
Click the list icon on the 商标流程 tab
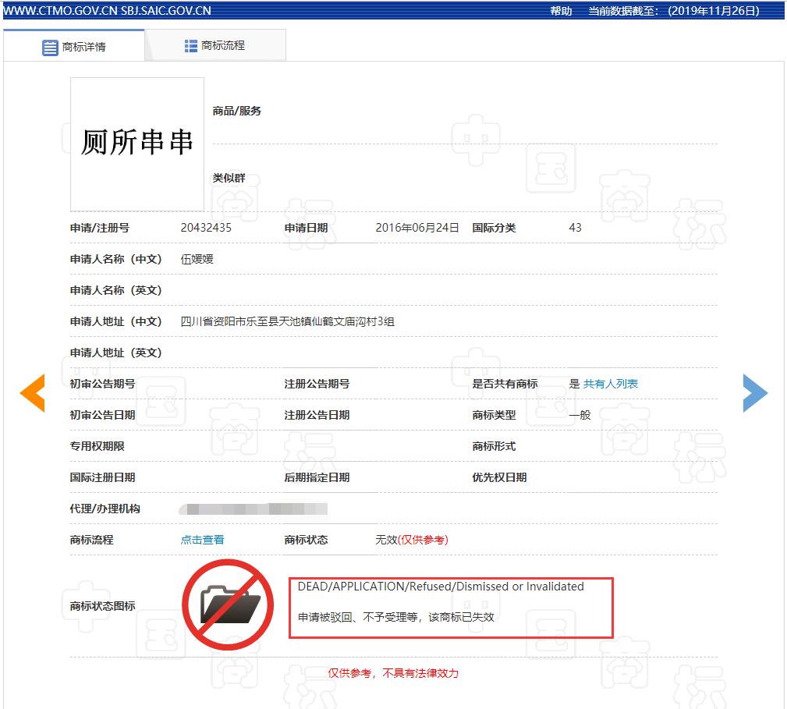[x=190, y=45]
